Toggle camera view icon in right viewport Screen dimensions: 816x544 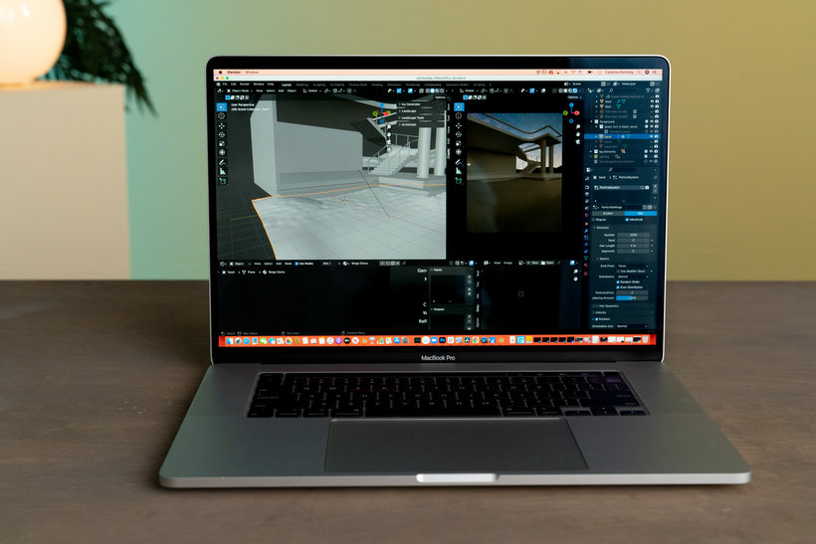[577, 141]
